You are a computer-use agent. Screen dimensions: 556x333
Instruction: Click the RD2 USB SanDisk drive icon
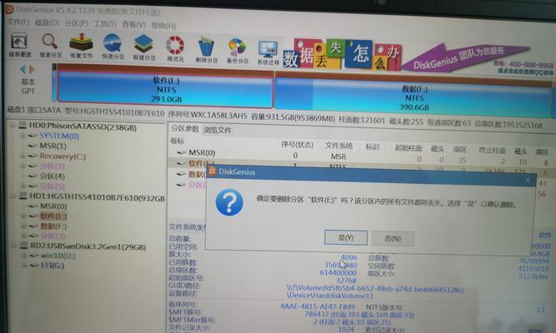pyautogui.click(x=24, y=246)
